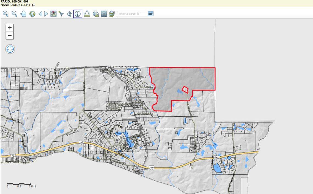Toggle the Identify info tool
This screenshot has height=194, width=313.
(x=77, y=13)
